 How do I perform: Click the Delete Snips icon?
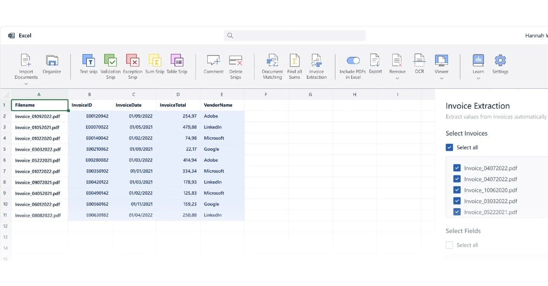point(236,61)
